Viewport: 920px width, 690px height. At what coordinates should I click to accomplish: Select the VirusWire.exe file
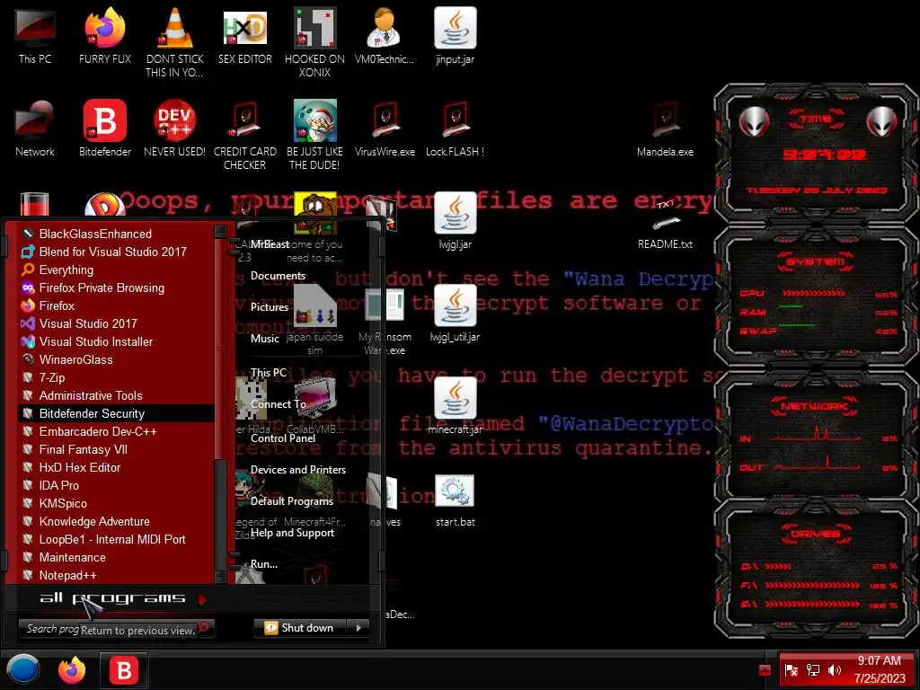(385, 128)
